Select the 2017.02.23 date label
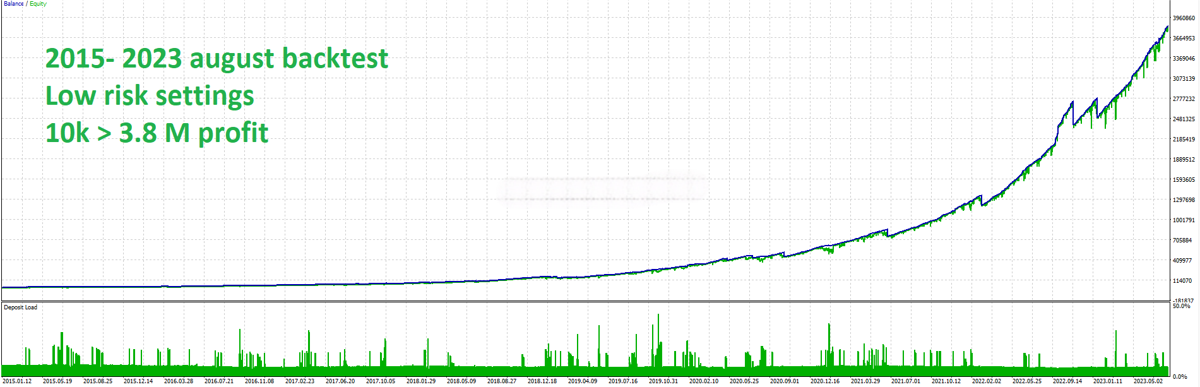Screen dimensions: 1200x387 [299, 381]
